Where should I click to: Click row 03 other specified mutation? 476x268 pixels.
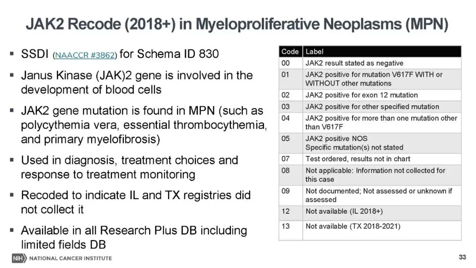point(370,107)
